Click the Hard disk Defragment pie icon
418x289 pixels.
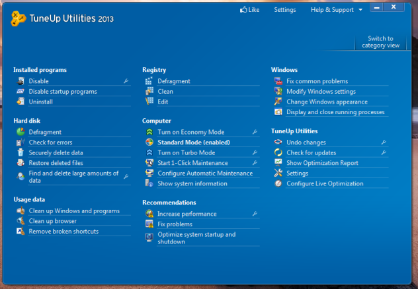(x=21, y=131)
